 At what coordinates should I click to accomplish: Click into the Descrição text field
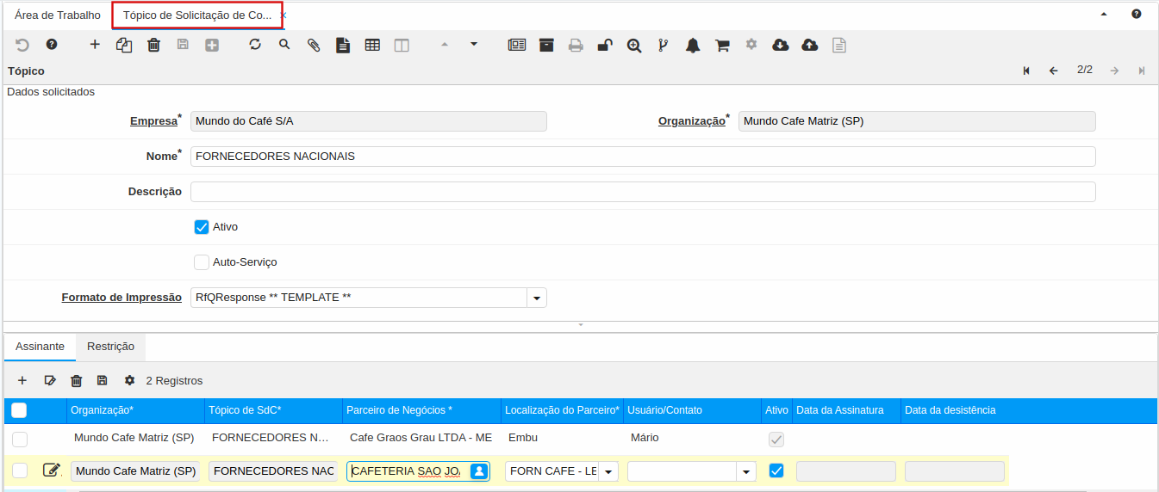(642, 192)
